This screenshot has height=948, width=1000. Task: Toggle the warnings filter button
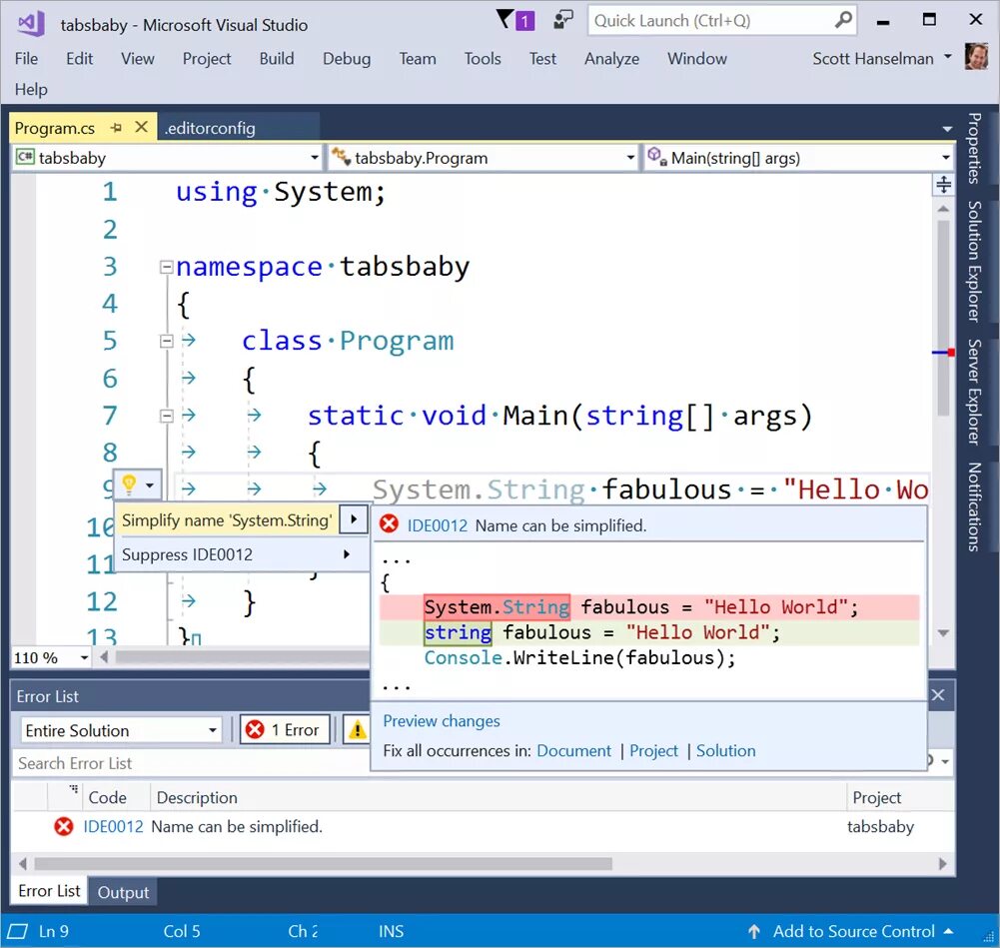point(358,729)
